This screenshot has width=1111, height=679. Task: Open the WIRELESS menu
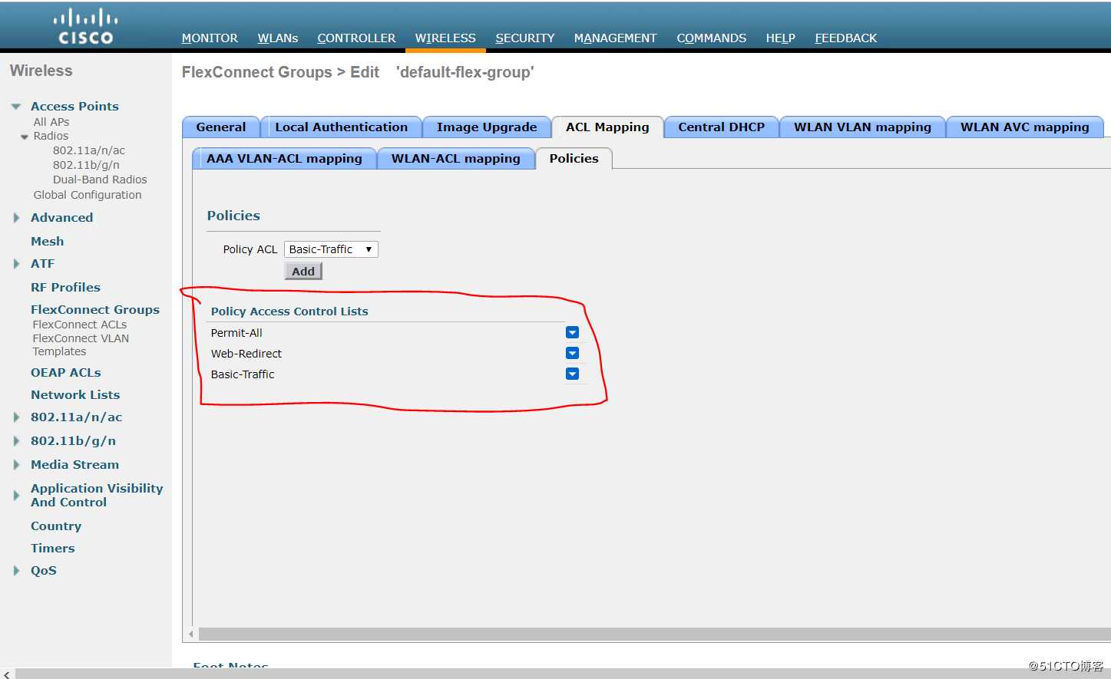[445, 38]
